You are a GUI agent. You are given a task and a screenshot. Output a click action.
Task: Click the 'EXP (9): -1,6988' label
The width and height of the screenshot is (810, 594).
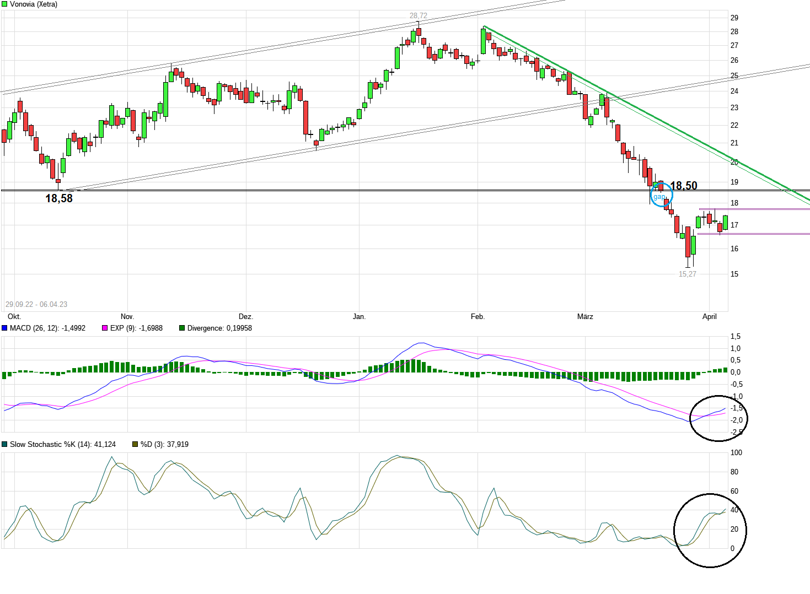(x=136, y=328)
